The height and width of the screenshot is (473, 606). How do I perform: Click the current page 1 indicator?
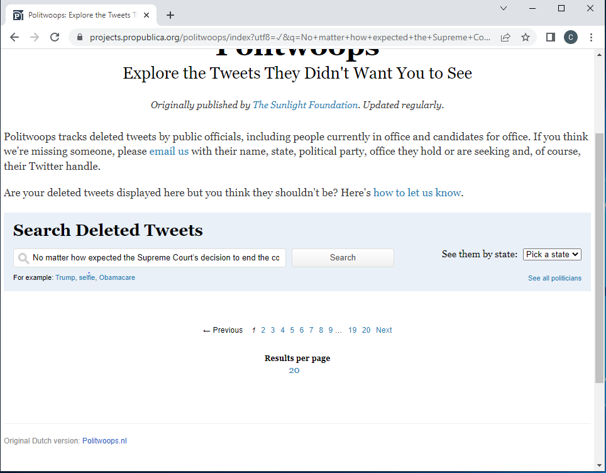click(x=253, y=330)
